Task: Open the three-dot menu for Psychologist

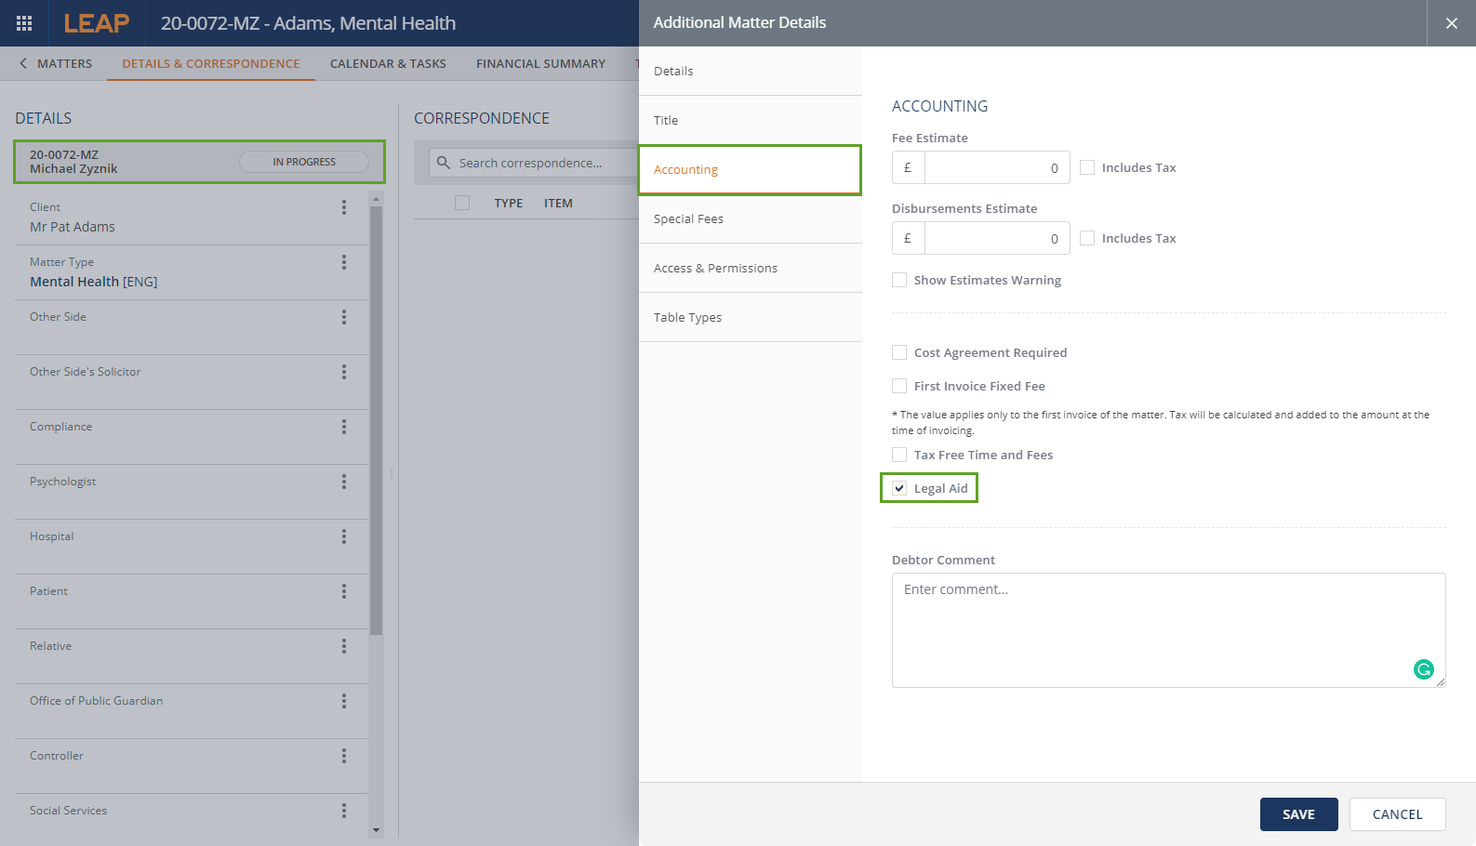Action: 344,482
